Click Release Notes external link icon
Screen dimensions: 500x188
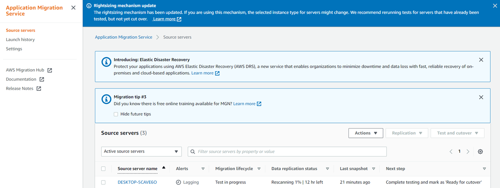pos(39,89)
